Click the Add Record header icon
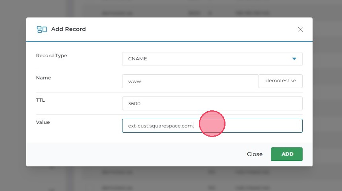The width and height of the screenshot is (342, 191). click(41, 29)
